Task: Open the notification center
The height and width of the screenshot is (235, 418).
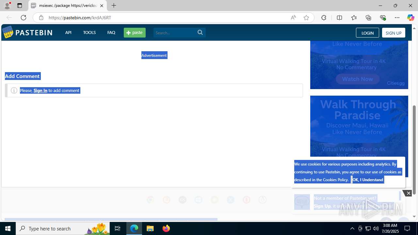Action: point(407,228)
